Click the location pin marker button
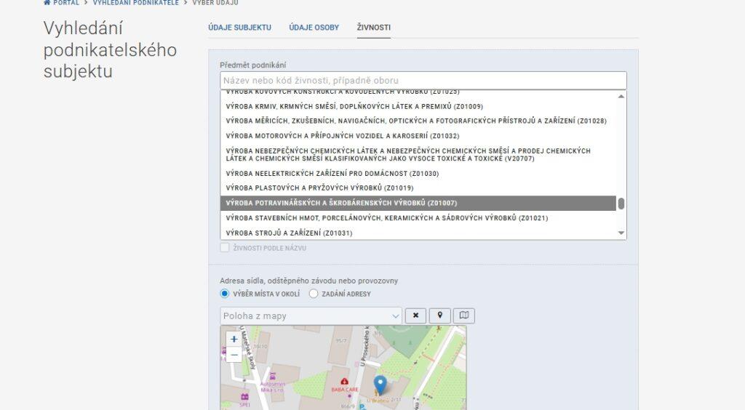Viewport: 745px width, 410px height. tap(439, 315)
